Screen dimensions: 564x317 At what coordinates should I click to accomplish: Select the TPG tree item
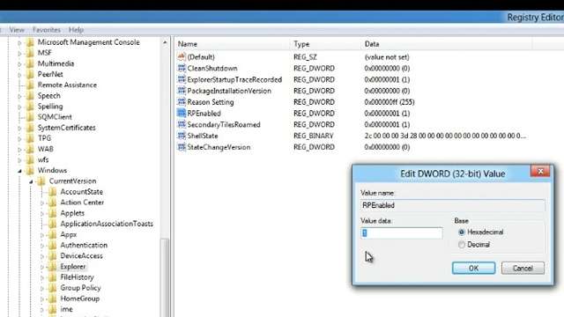[x=44, y=138]
